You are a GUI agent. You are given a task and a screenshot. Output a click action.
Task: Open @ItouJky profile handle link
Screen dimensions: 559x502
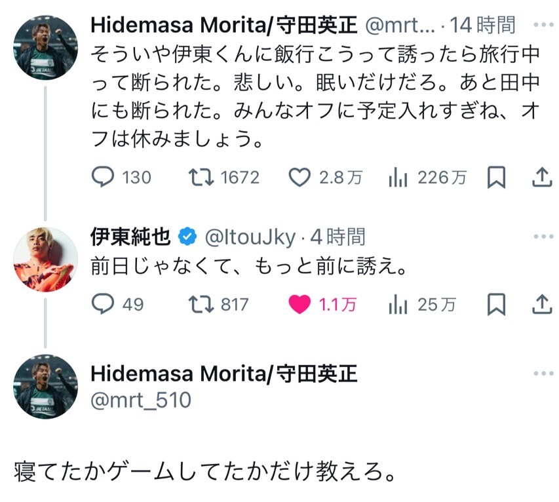coord(250,237)
